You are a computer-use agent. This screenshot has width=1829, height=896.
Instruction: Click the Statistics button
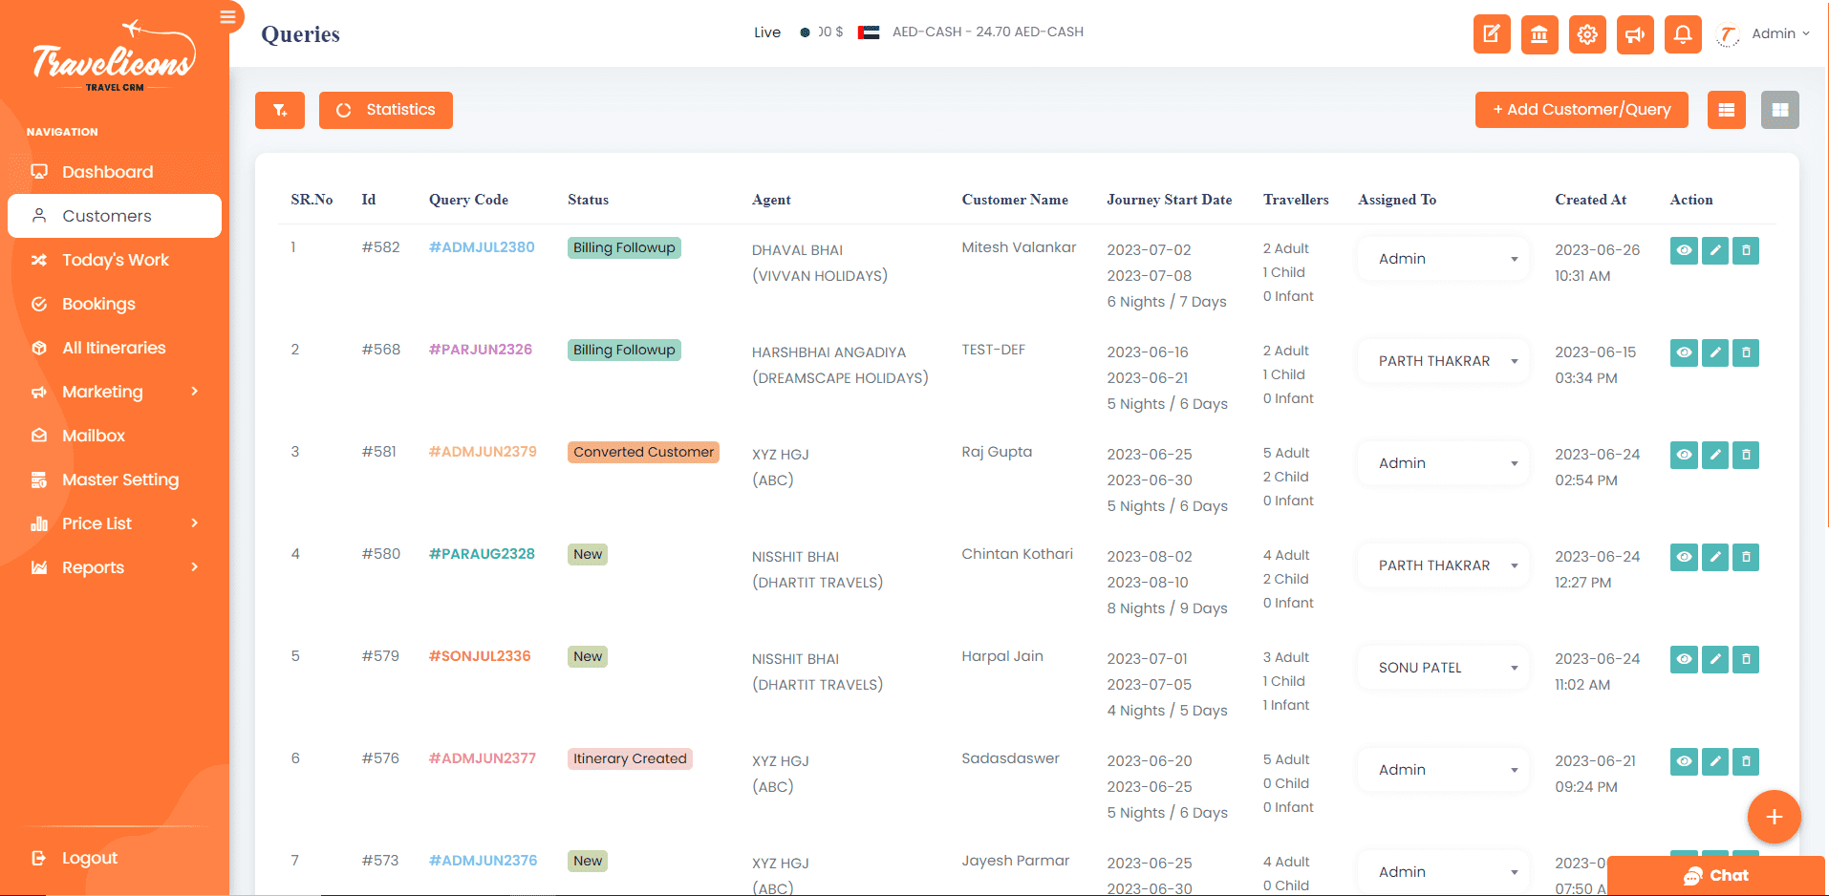(x=386, y=110)
